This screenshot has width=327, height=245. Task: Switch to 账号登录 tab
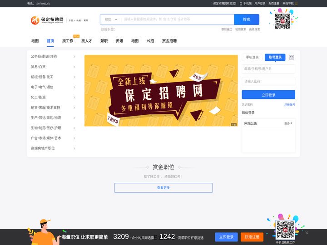tap(275, 57)
